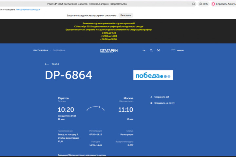Image resolution: width=236 pixels, height=157 pixels.
Task: Open the three-dots browser options icon
Action: 189,4
